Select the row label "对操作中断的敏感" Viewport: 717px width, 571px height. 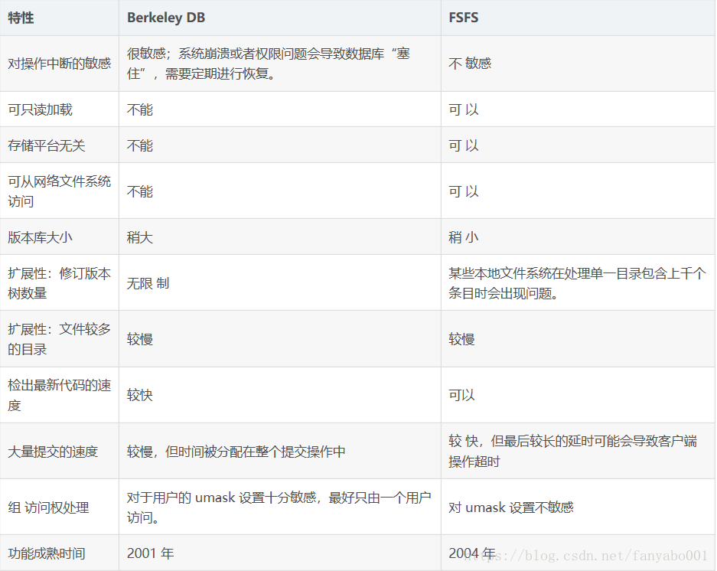tap(60, 64)
